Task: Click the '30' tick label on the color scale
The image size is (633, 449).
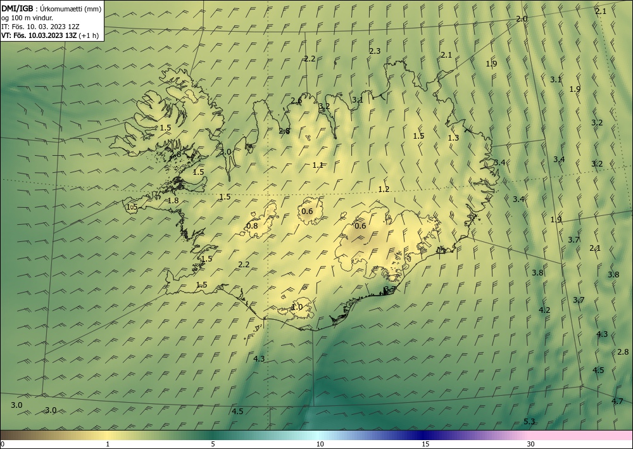Action: [x=531, y=444]
